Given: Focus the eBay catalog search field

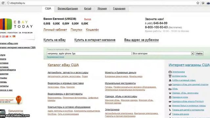Looking at the screenshot, I should pyautogui.click(x=89, y=53).
